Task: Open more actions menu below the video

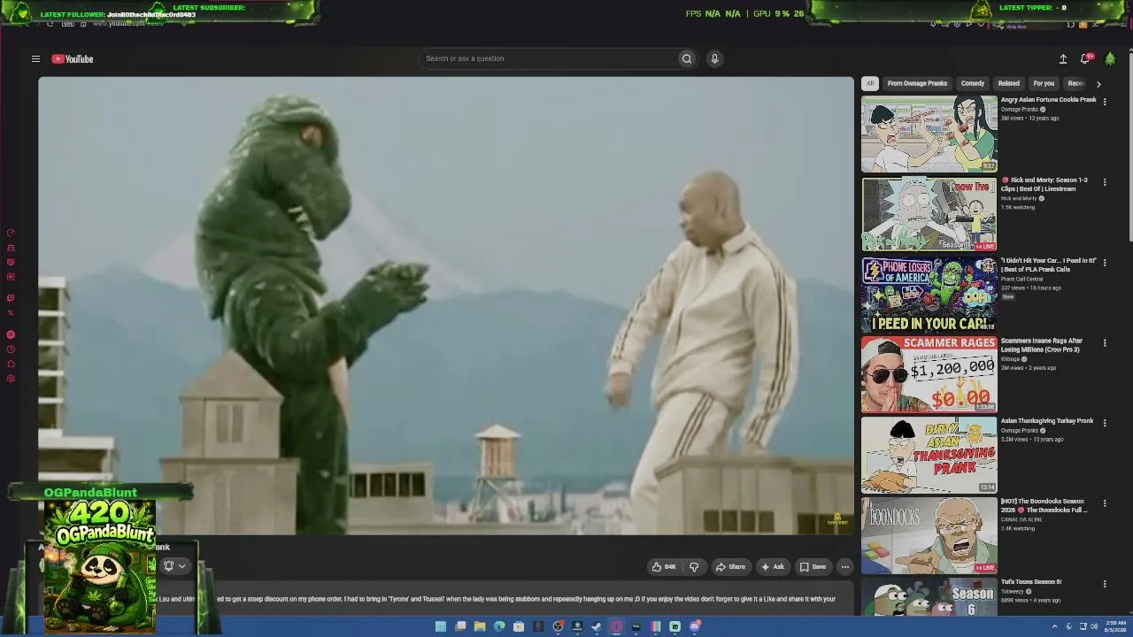Action: [845, 567]
